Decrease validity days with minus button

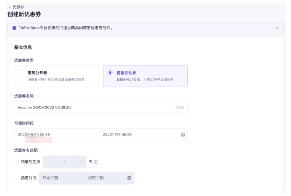click(x=48, y=162)
